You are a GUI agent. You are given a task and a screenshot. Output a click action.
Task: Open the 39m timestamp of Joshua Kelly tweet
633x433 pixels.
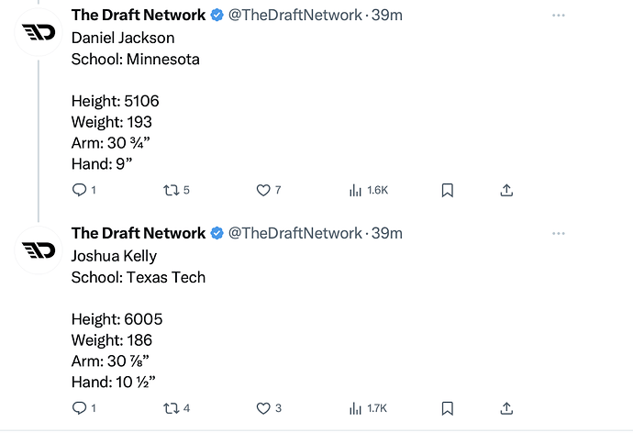pos(387,233)
